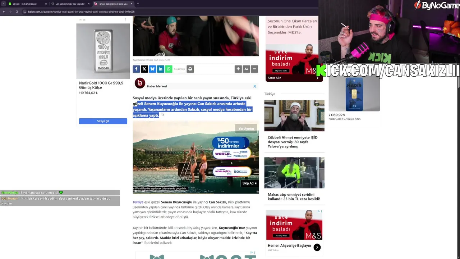This screenshot has height=259, width=460.
Task: Click the browser address bar URL
Action: point(81,12)
